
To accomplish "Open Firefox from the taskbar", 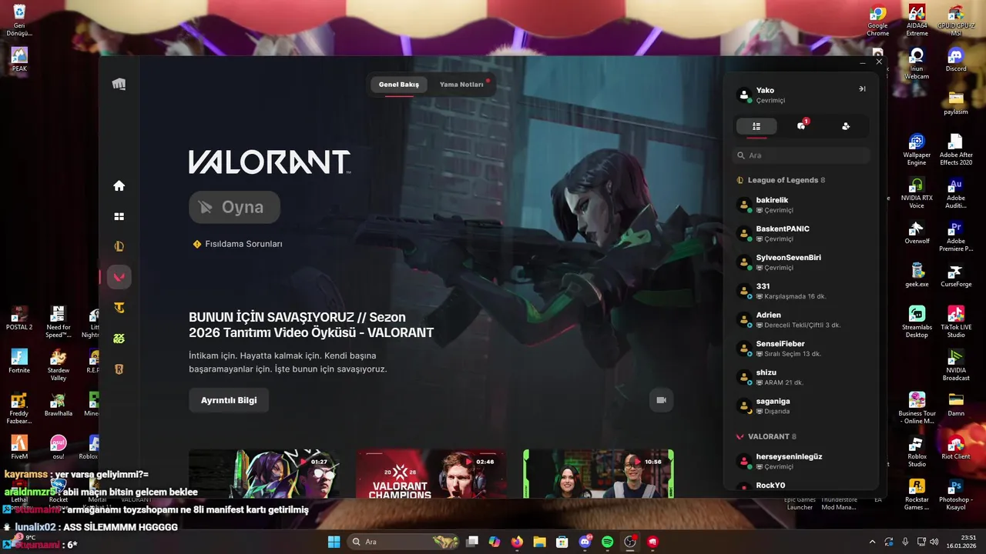I will coord(517,542).
